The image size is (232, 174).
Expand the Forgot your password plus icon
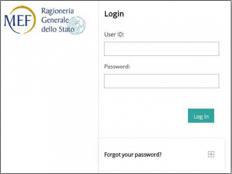pyautogui.click(x=211, y=154)
